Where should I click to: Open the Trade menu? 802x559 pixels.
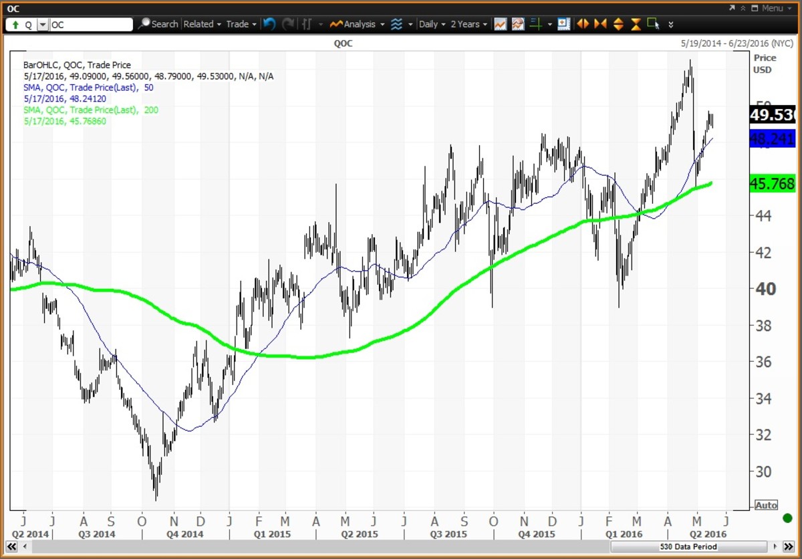tap(241, 24)
